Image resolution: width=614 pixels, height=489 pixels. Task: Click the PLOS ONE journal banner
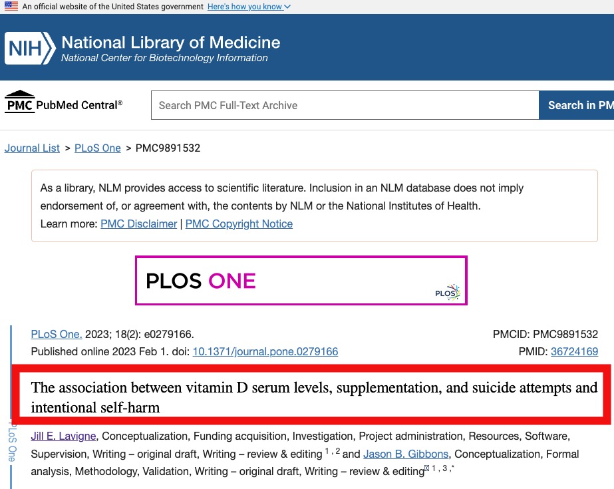pyautogui.click(x=301, y=280)
